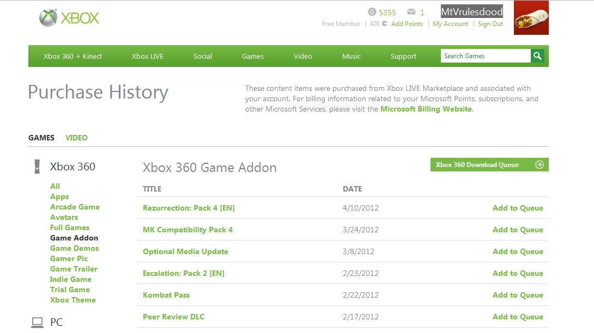The image size is (594, 333).
Task: Click the Download Queue arrow icon
Action: 540,165
